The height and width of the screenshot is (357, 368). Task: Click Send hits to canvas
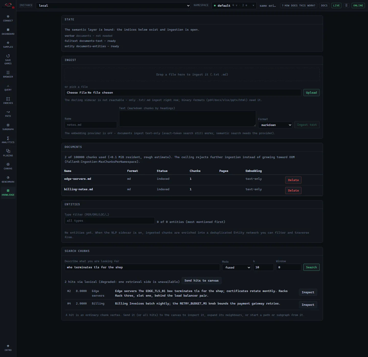[201, 280]
